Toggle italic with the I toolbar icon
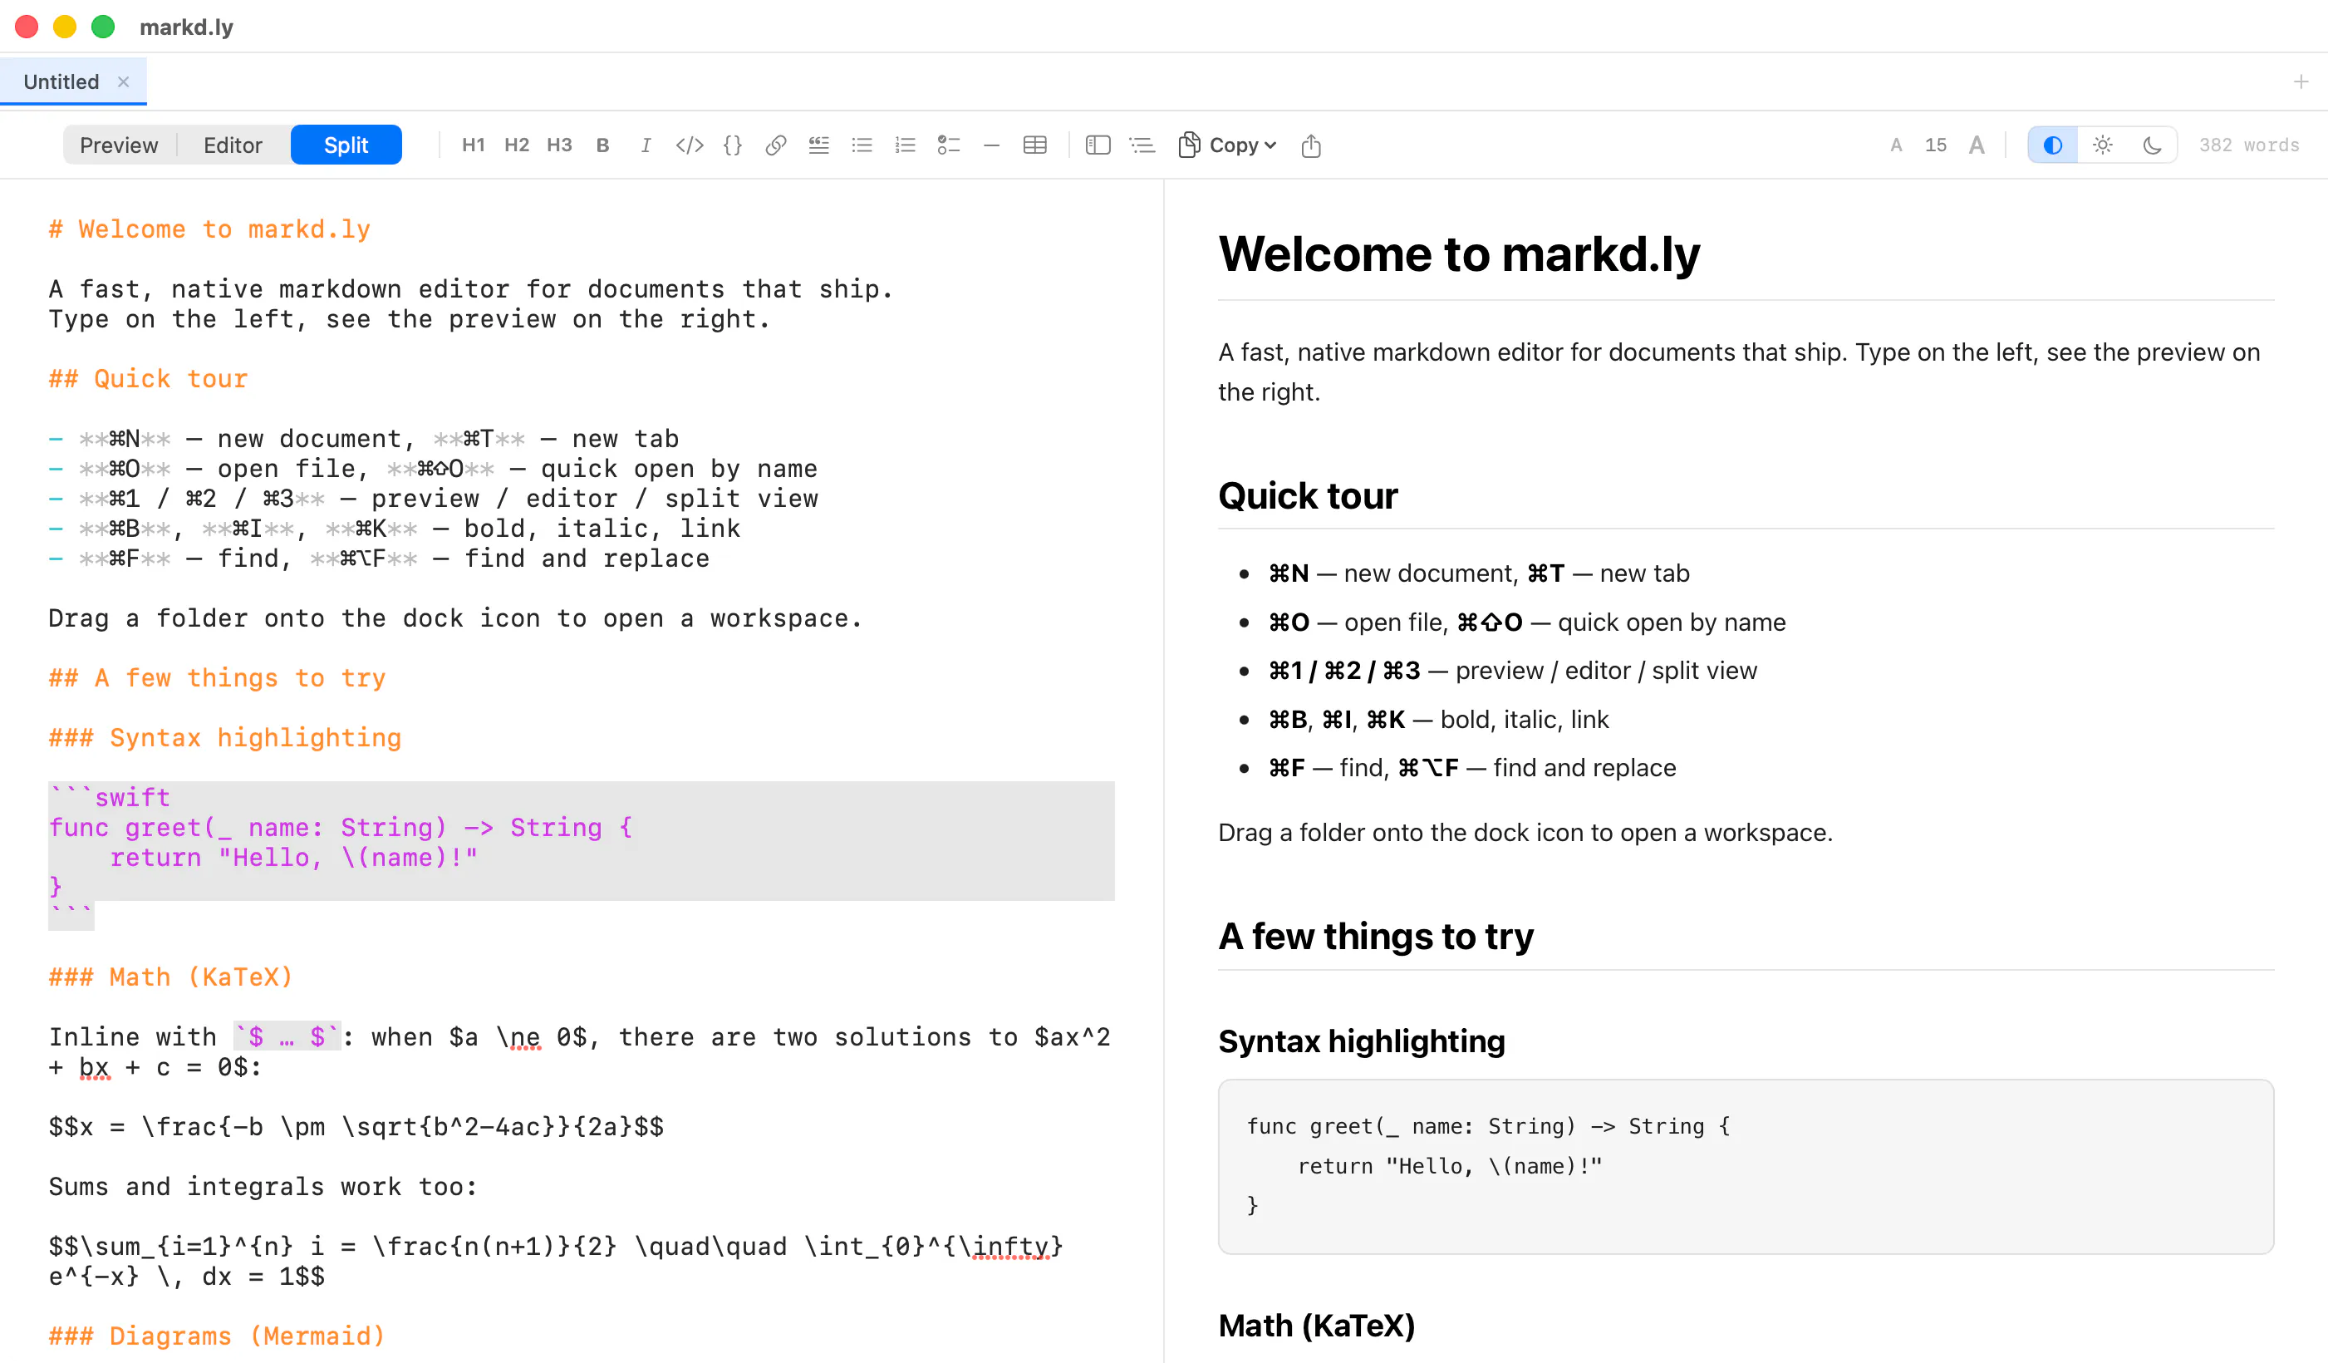Screen dimensions: 2328x1363 coord(646,145)
